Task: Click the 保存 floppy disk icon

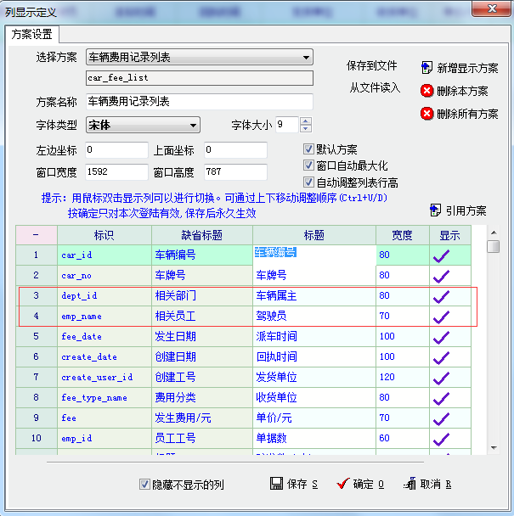Action: (276, 484)
